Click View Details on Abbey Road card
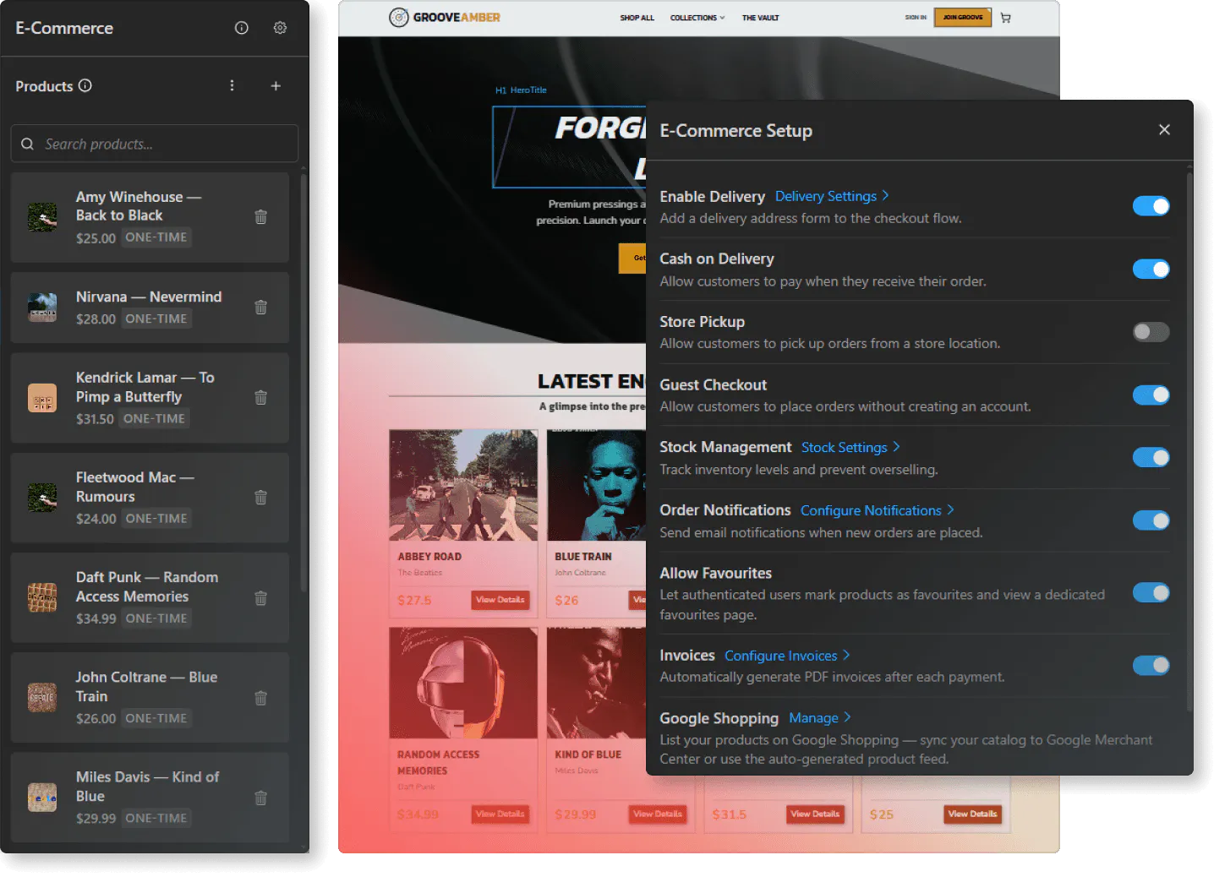 click(x=500, y=600)
